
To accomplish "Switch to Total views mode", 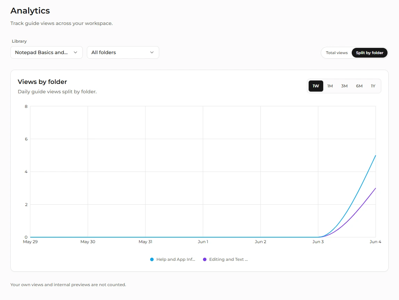I will (x=337, y=53).
